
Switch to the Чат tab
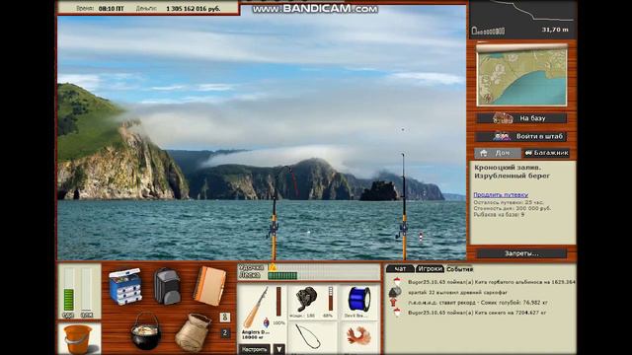click(x=400, y=269)
